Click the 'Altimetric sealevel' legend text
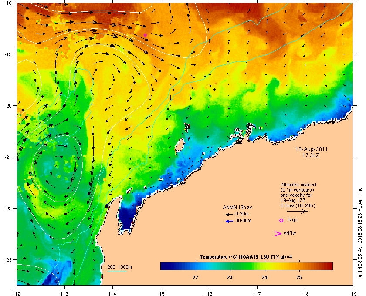366x296 pixels. 298,185
